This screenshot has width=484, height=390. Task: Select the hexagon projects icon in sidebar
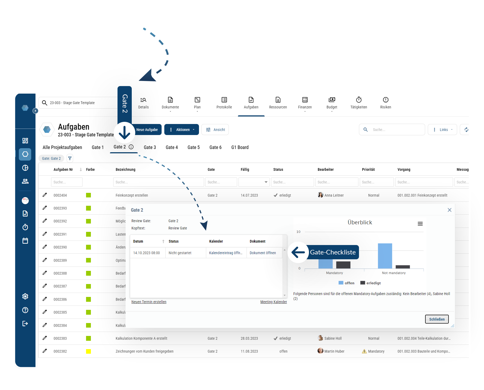(25, 154)
